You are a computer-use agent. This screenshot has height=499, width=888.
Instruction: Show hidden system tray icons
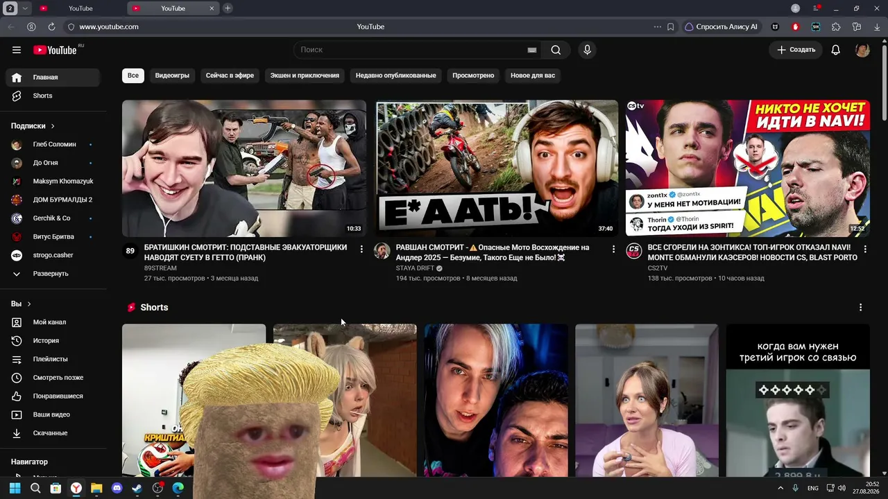pyautogui.click(x=780, y=488)
